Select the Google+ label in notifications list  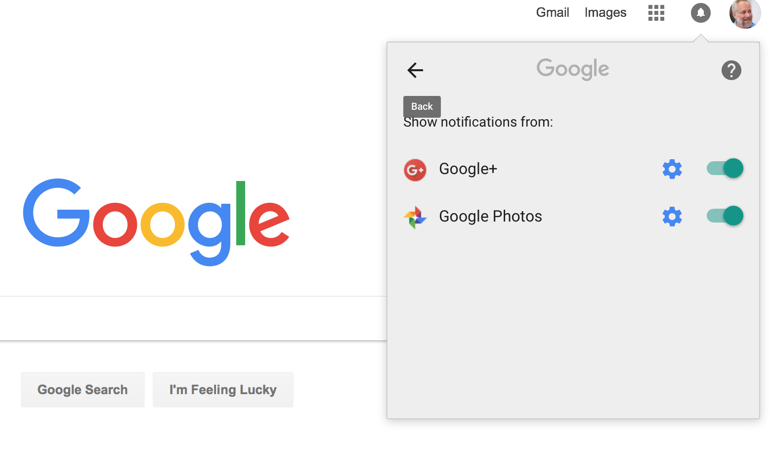point(468,169)
